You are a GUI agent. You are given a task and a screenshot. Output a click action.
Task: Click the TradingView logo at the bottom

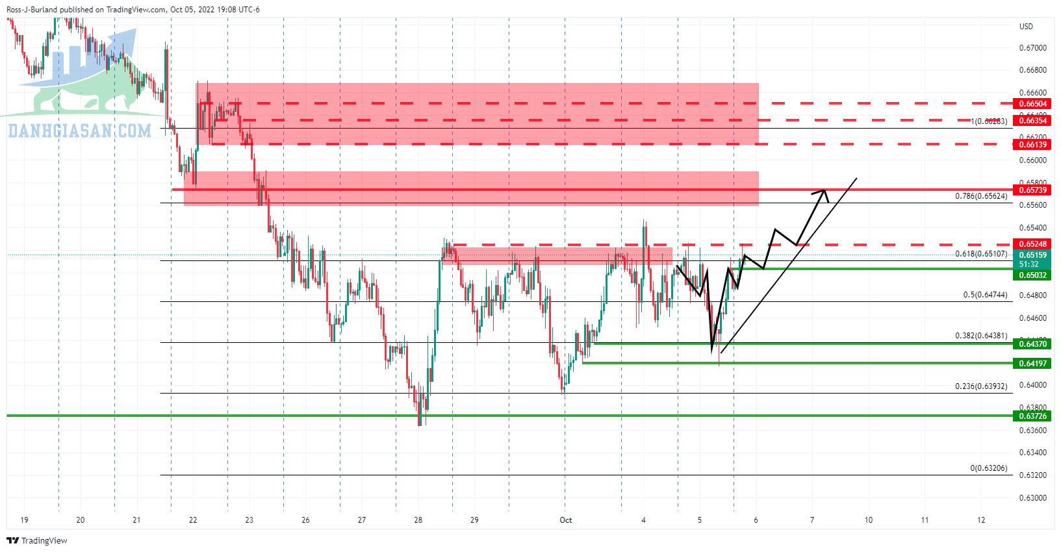(37, 540)
